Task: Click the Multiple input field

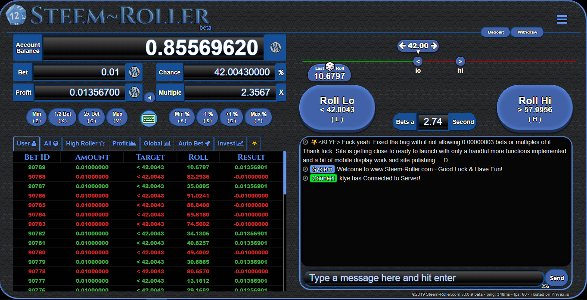Action: point(230,93)
